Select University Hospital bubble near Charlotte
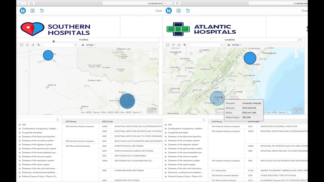The width and height of the screenshot is (324, 182). click(x=217, y=98)
